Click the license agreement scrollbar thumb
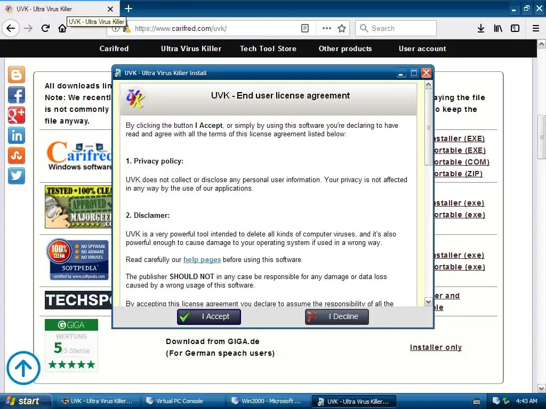The image size is (546, 409). coord(428,127)
